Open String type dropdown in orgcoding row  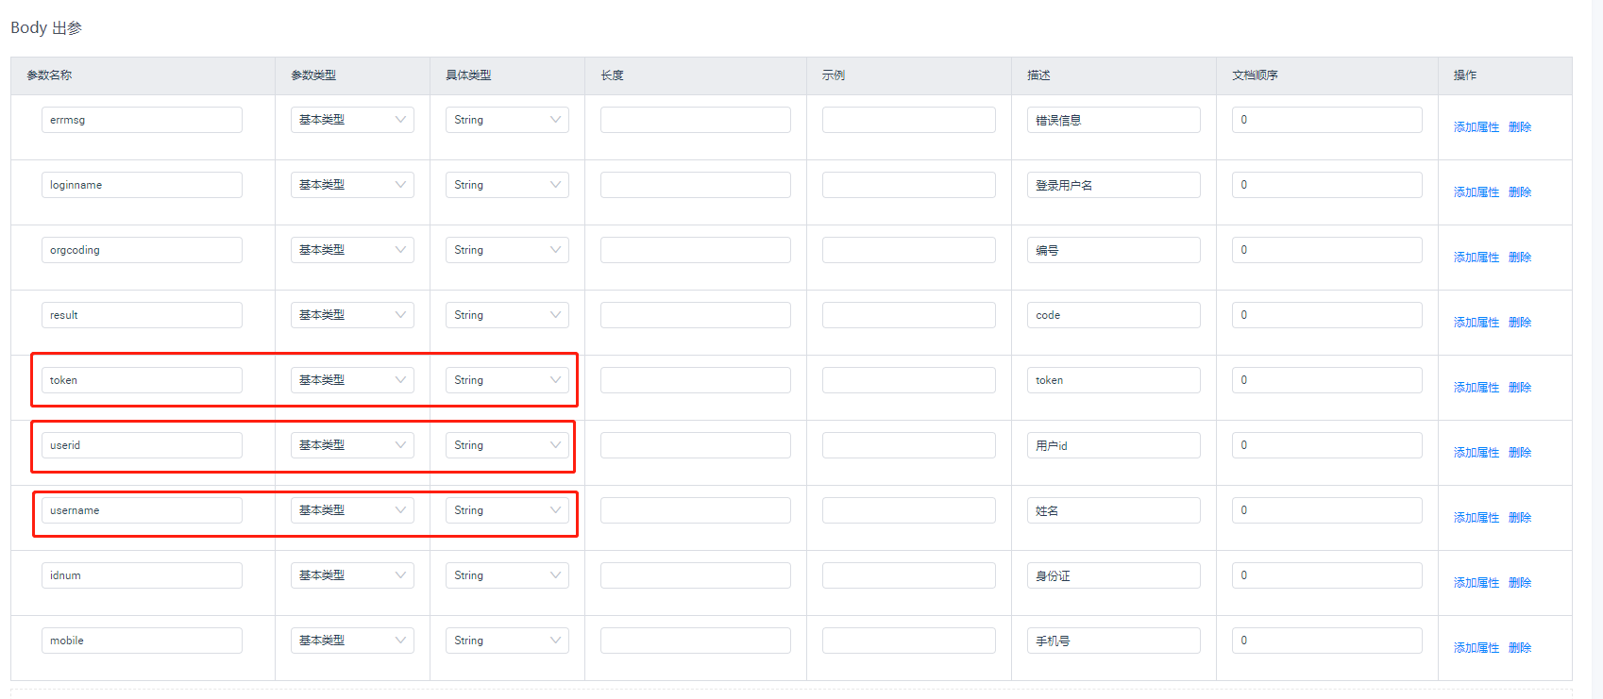[507, 250]
